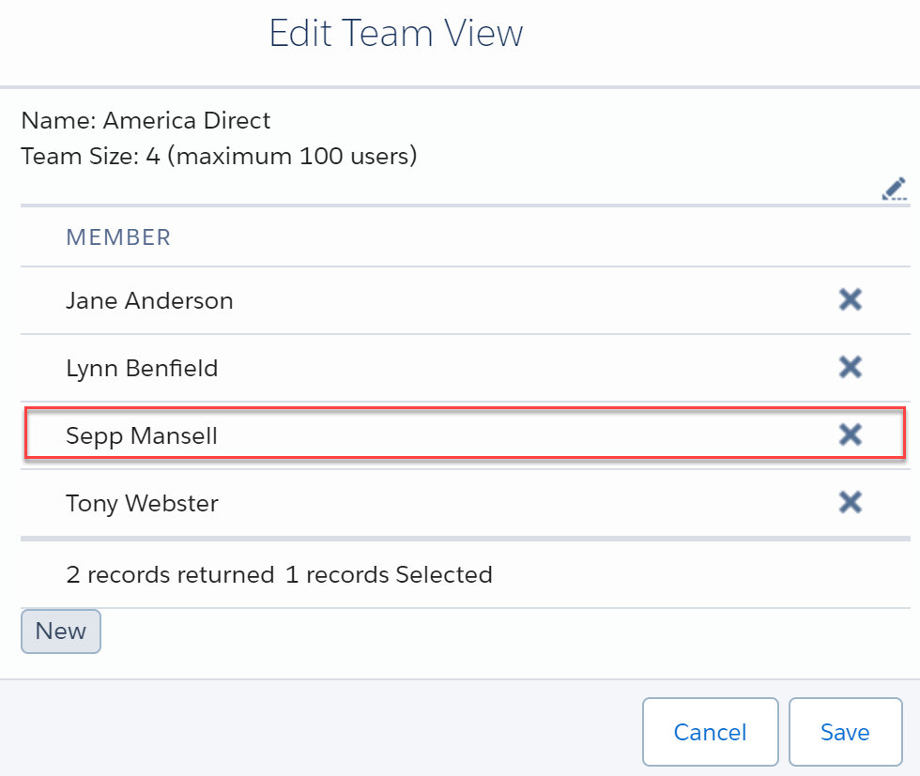Click the '1 records Selected' text

click(389, 574)
